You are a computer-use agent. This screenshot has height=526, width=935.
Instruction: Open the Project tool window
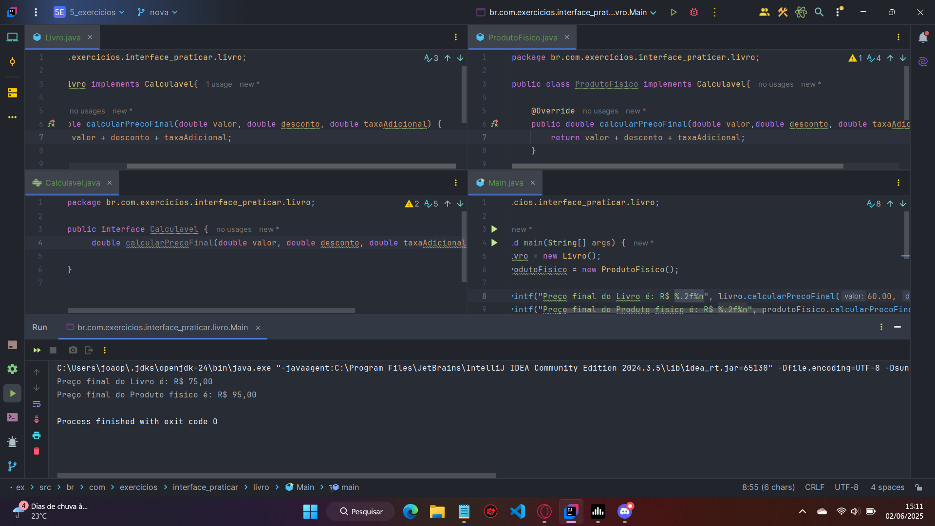(12, 37)
